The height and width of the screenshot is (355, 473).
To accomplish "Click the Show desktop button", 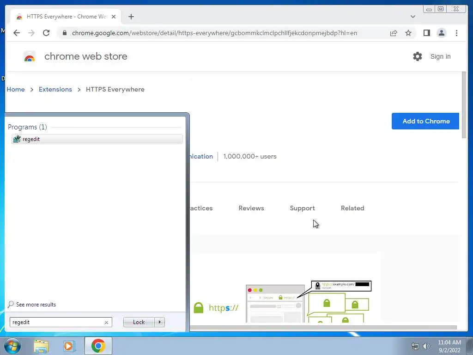I will [x=469, y=346].
